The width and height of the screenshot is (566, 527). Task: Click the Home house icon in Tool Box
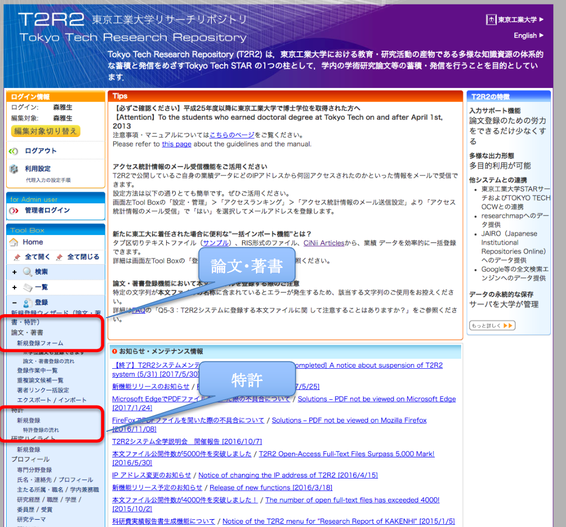tap(14, 242)
